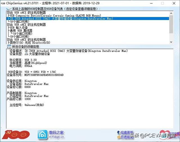The height and width of the screenshot is (142, 180).
Task: Select the second 符合 USB xHCI 的主机控制器 row
Action: 26,25
